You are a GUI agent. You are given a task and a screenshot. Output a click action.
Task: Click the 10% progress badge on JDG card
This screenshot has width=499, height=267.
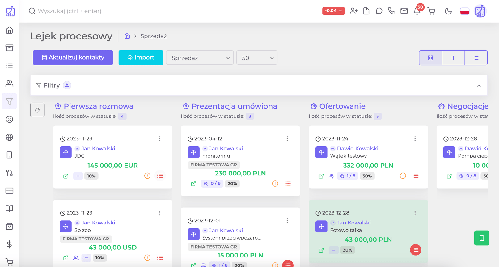click(91, 176)
